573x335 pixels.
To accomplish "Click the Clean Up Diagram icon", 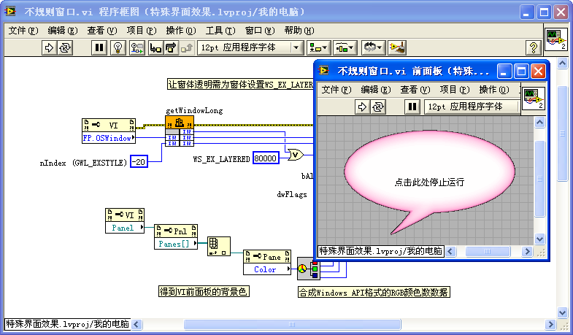I will [397, 47].
